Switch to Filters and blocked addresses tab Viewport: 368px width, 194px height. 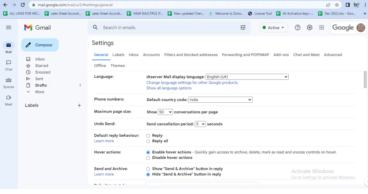pos(191,55)
